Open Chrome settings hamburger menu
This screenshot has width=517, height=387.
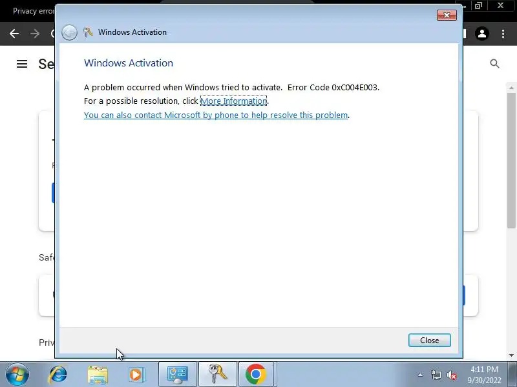pos(22,64)
